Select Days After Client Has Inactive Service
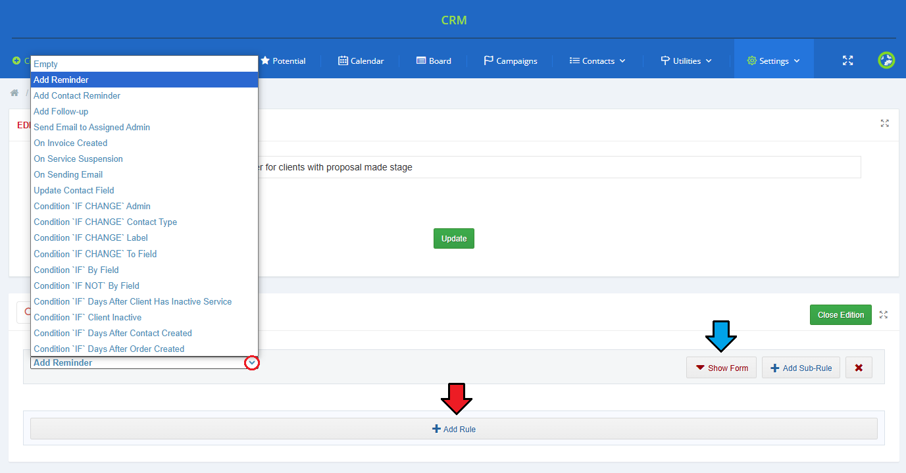Image resolution: width=906 pixels, height=473 pixels. 144,301
